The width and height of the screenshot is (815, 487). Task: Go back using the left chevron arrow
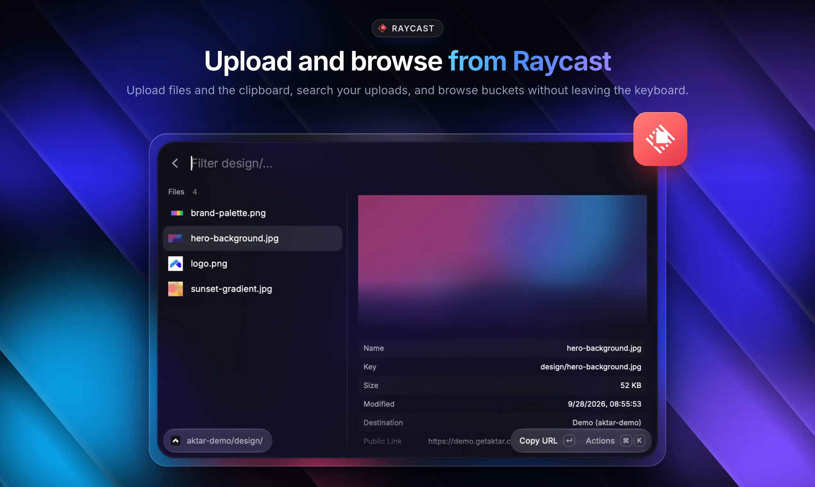(175, 163)
